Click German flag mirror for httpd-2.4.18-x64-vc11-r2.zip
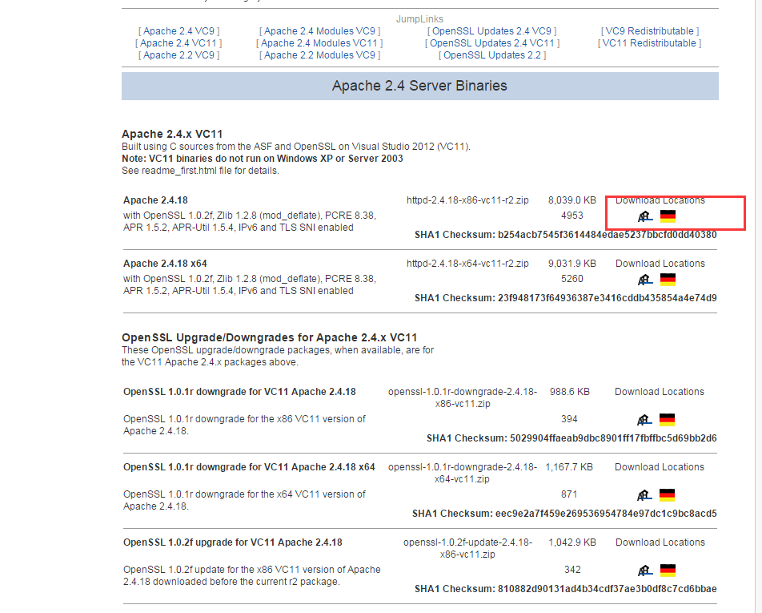The height and width of the screenshot is (613, 762). (x=668, y=279)
